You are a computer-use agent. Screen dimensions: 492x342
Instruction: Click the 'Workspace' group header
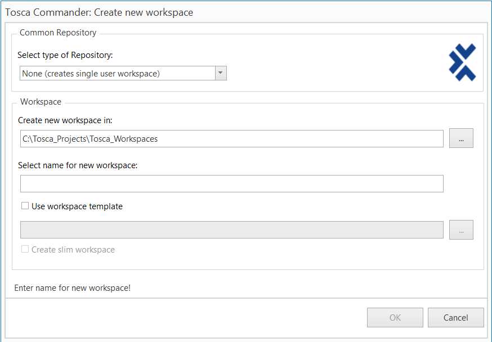pyautogui.click(x=41, y=102)
